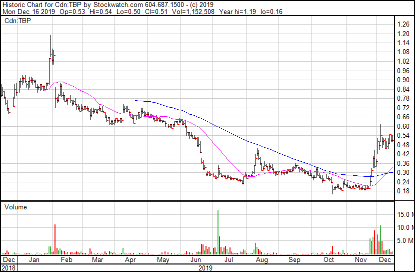Click the 1.20 price axis label
Viewport: 415px width, 272px height.
(x=403, y=34)
